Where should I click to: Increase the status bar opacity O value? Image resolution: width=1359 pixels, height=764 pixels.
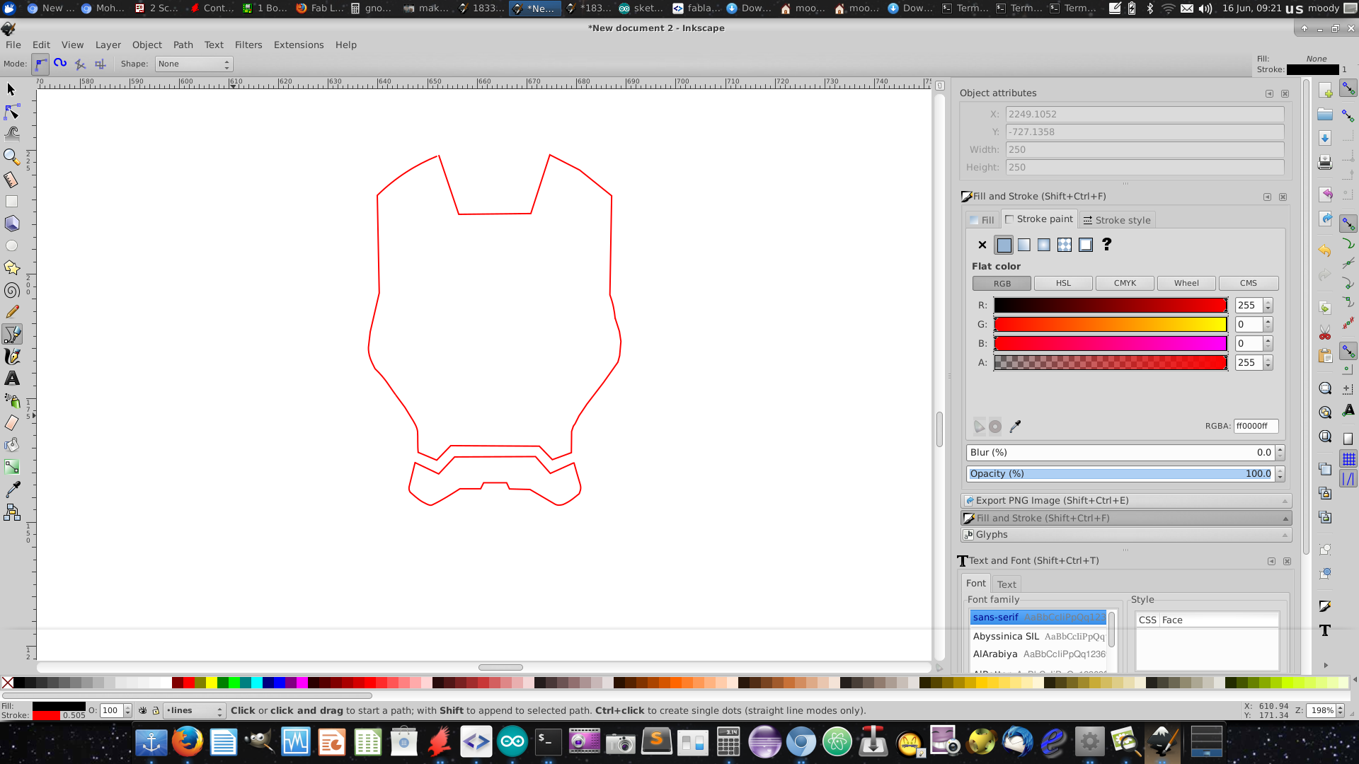point(127,707)
